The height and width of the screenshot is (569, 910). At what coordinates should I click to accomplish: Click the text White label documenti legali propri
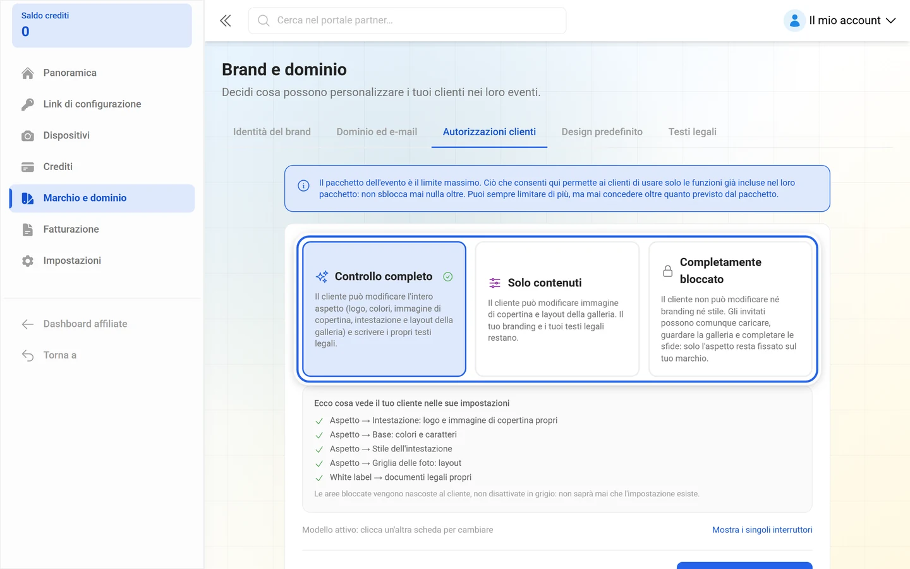[x=401, y=477]
